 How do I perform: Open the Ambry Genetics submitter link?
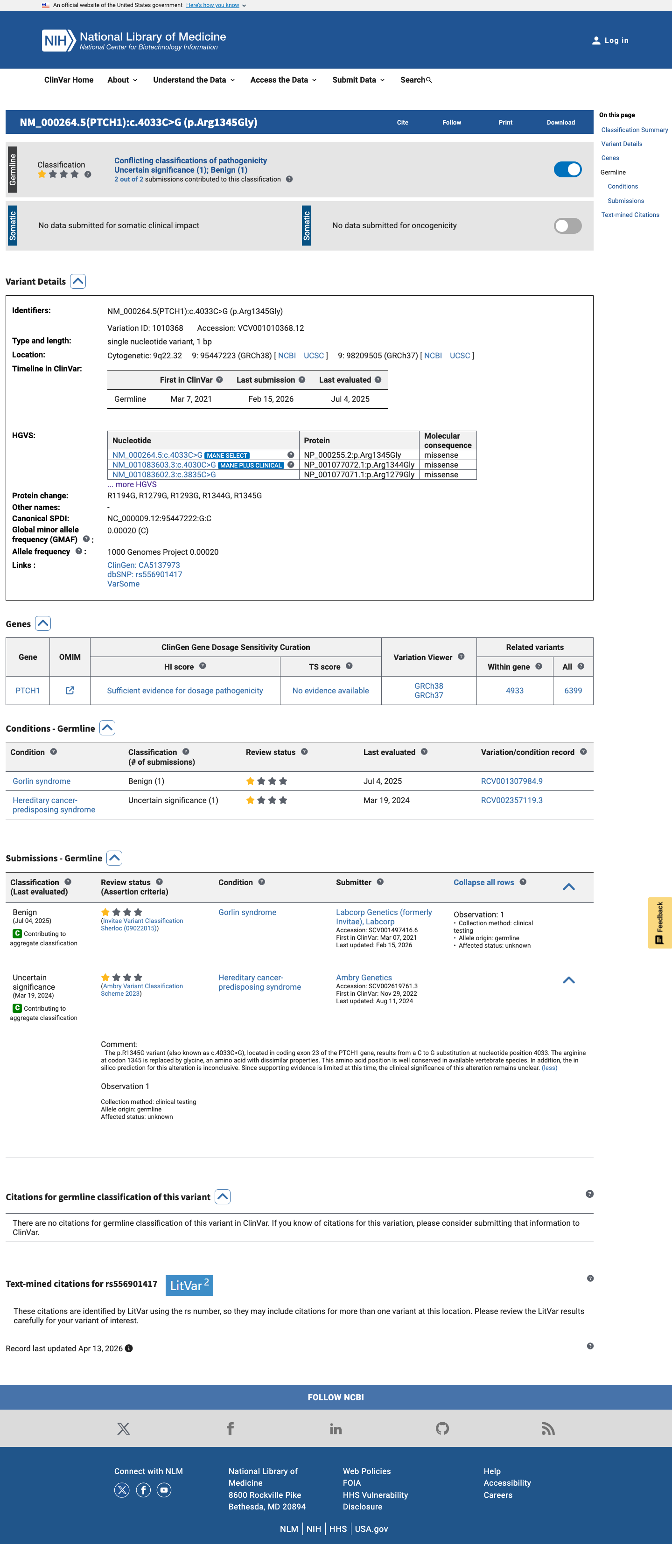[364, 978]
